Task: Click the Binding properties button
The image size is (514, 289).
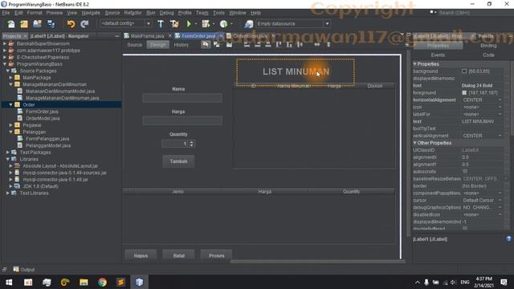Action: (488, 46)
